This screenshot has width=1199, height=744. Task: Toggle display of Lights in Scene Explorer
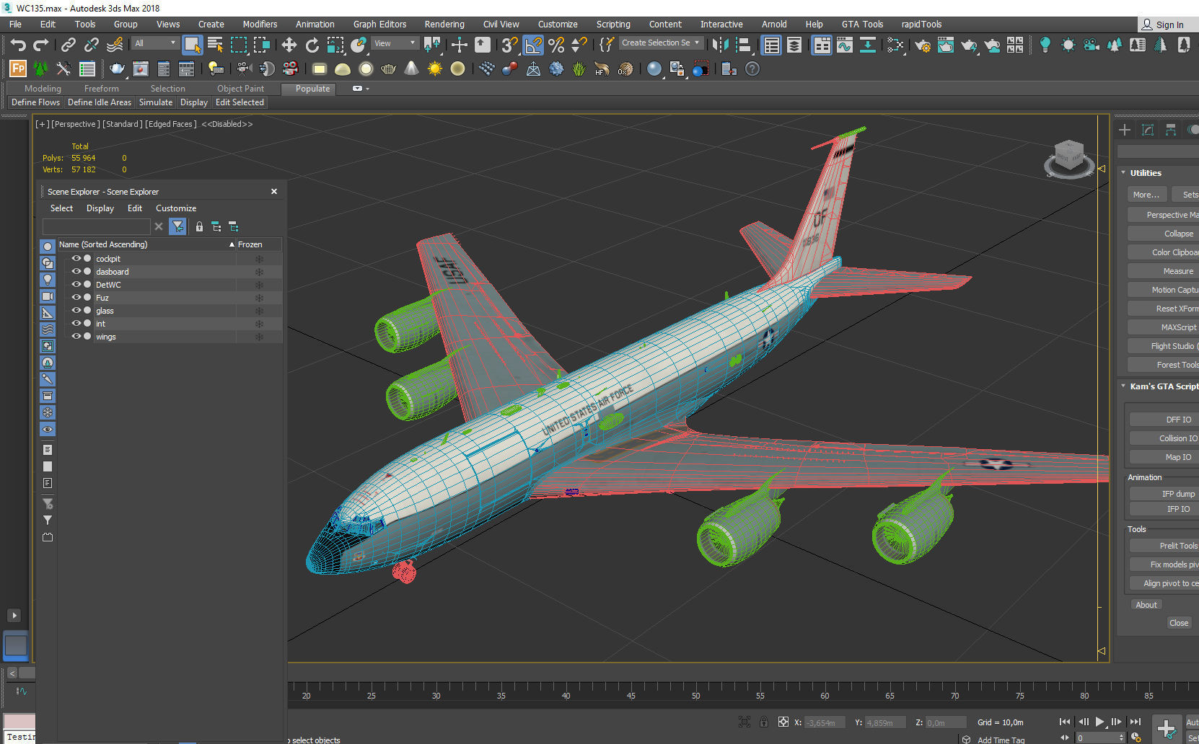[48, 280]
